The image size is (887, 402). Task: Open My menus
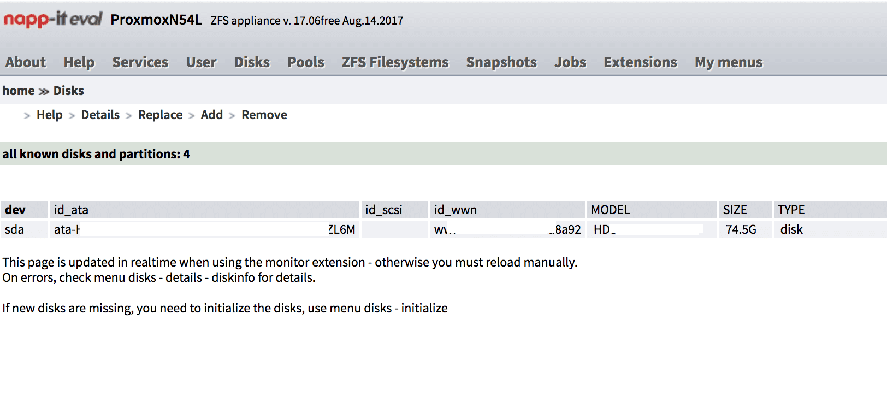[x=729, y=62]
